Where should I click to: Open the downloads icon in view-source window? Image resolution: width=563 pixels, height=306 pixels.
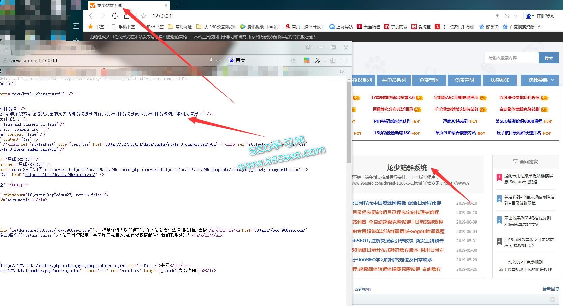[333, 61]
